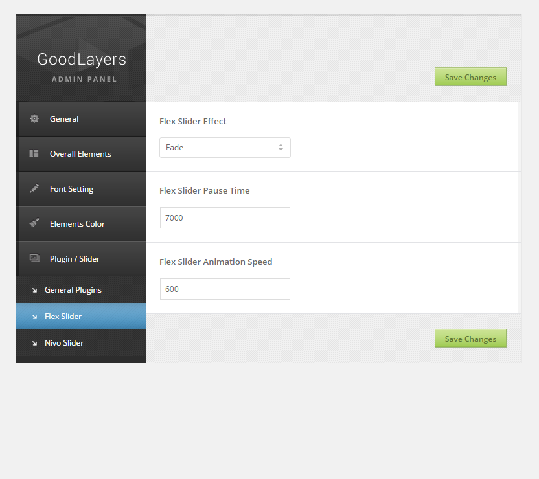Open the Flex Slider Effect dropdown
The image size is (539, 479).
225,148
